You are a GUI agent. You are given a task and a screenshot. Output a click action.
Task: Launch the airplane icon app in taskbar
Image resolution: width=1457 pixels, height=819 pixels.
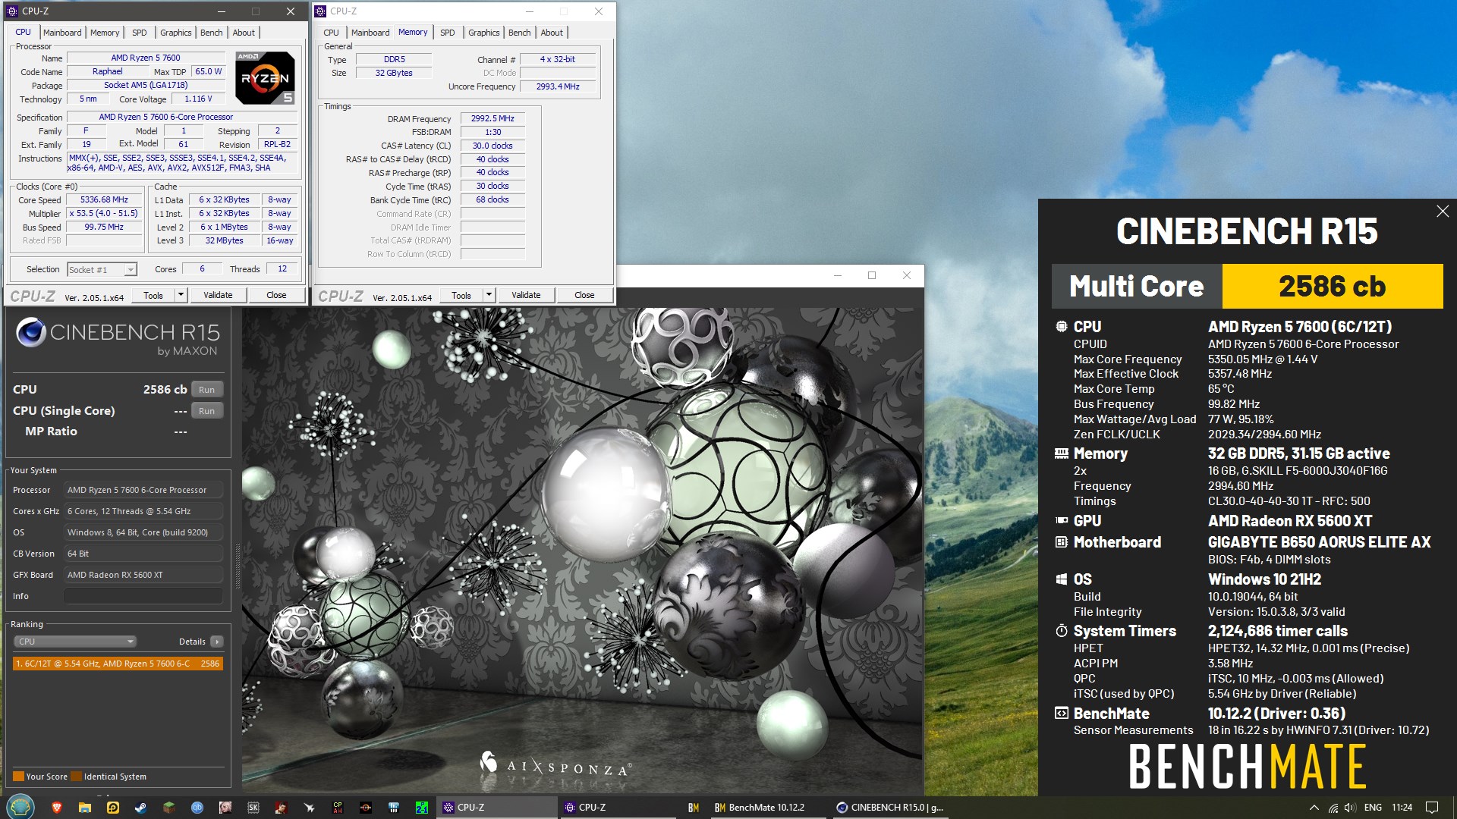310,808
